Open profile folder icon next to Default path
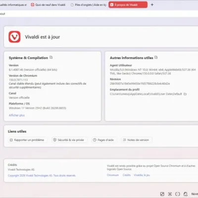198x198 pixels. point(185,94)
